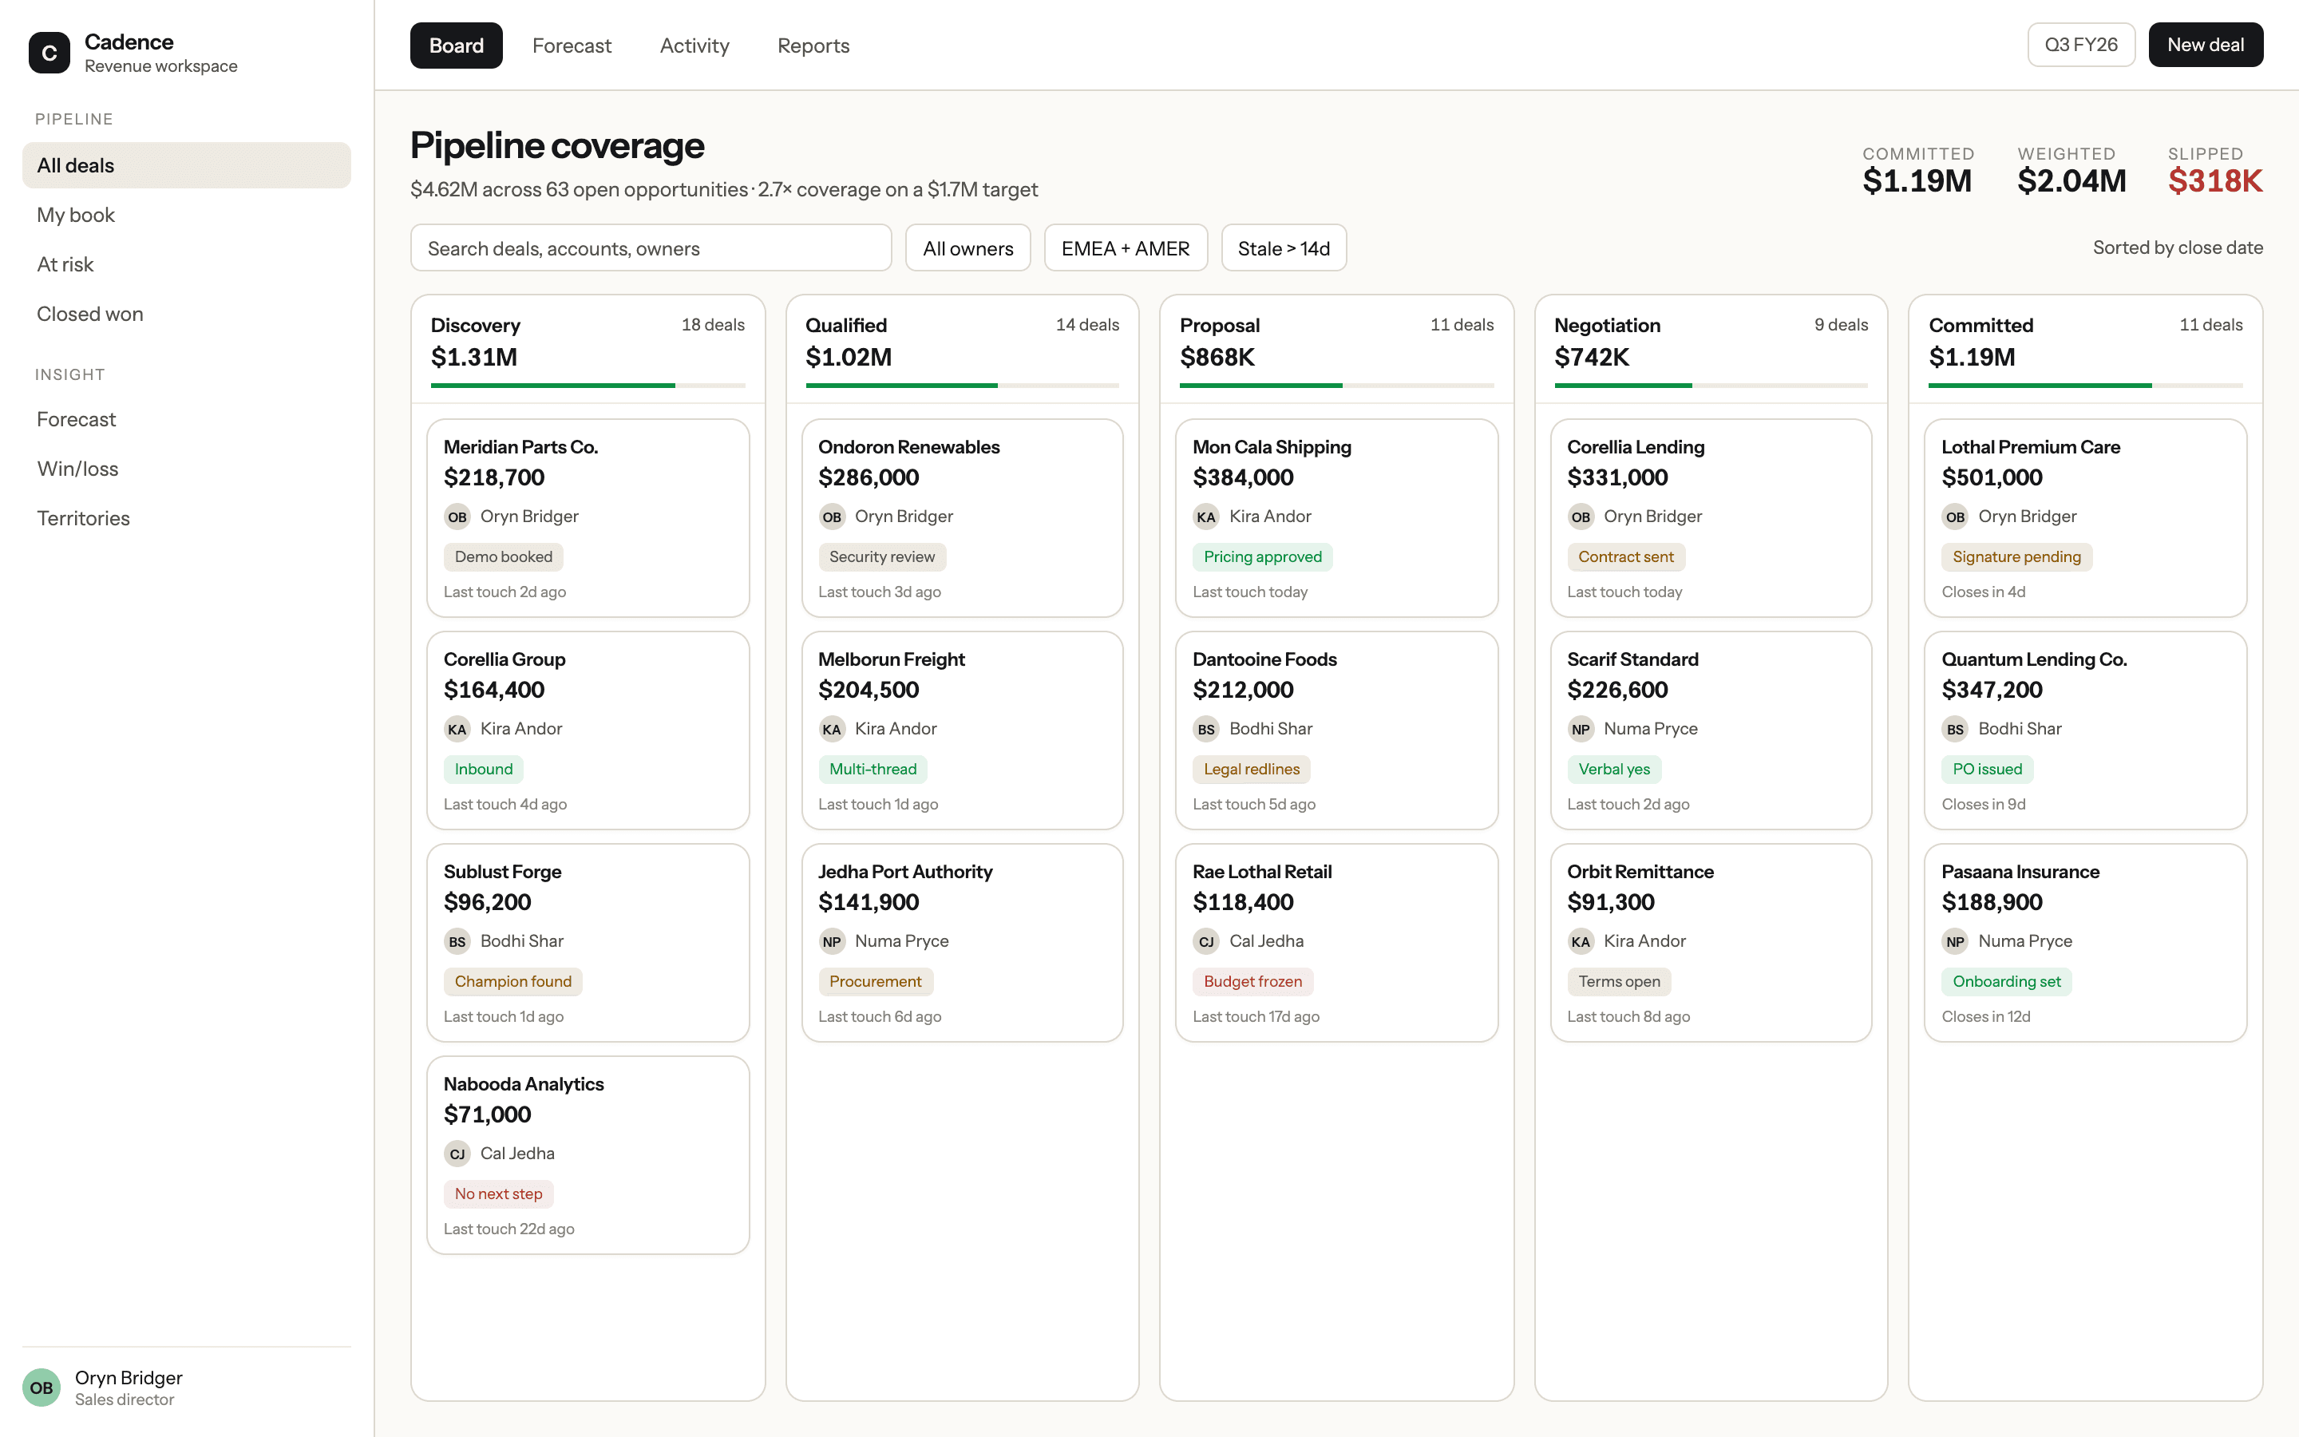The height and width of the screenshot is (1437, 2299).
Task: Click the Demo booked tag
Action: click(x=504, y=557)
